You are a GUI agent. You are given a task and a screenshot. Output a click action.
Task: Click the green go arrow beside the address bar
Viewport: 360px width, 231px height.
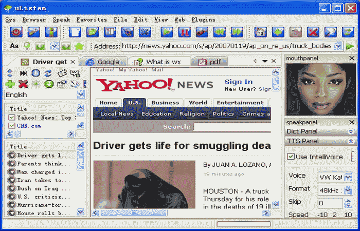coord(350,46)
